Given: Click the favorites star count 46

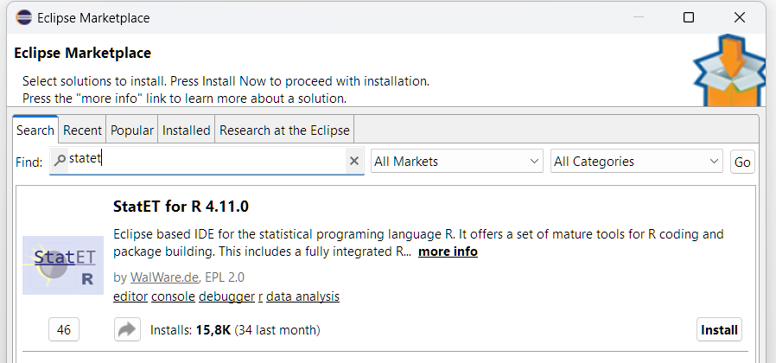Looking at the screenshot, I should point(63,329).
